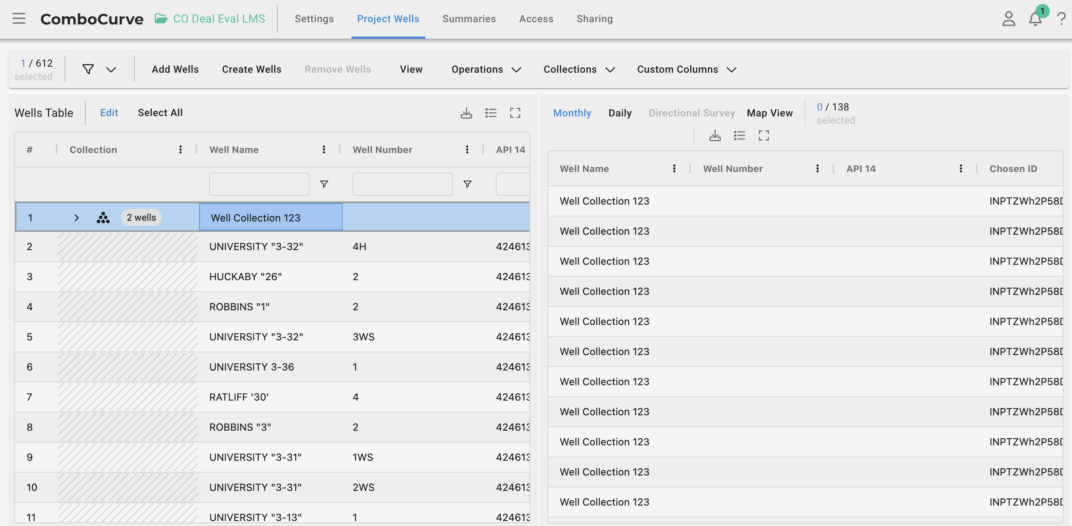Click the Well Number filter input field
The image size is (1072, 526).
[x=402, y=184]
